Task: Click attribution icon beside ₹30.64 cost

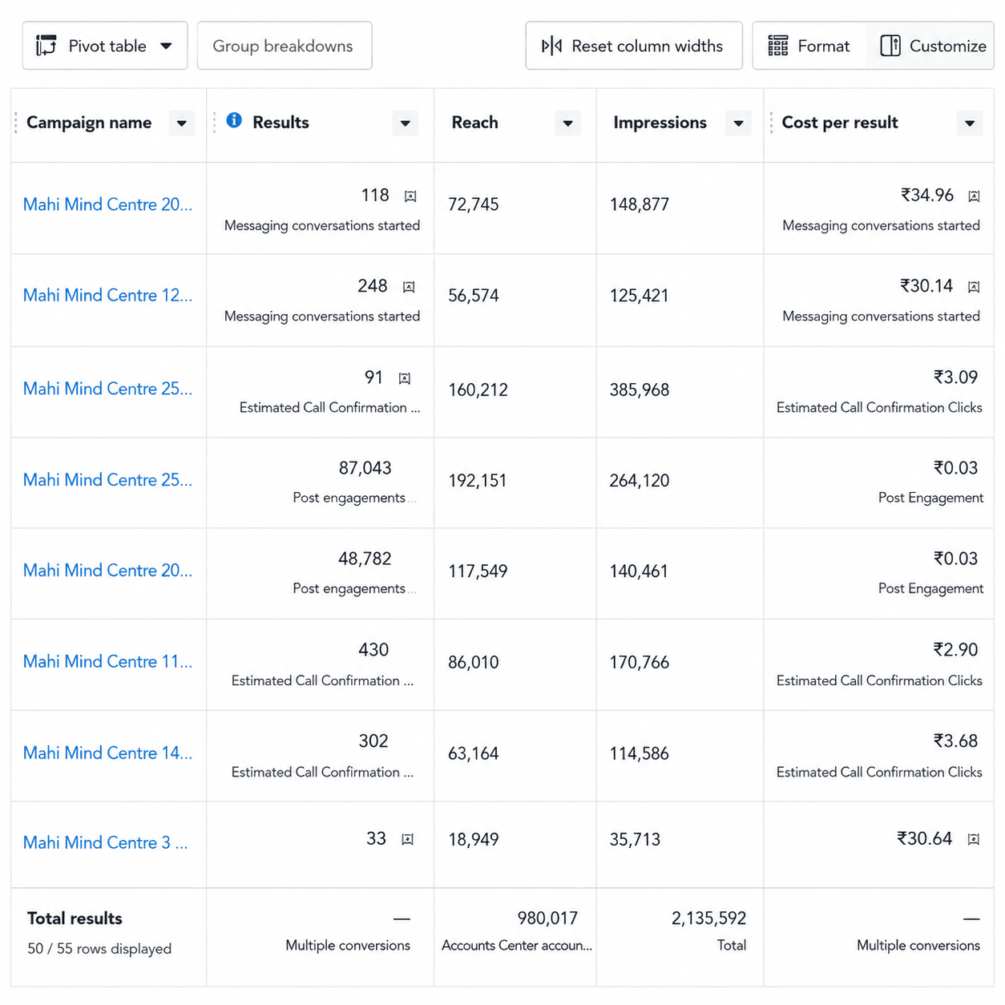Action: pos(974,839)
